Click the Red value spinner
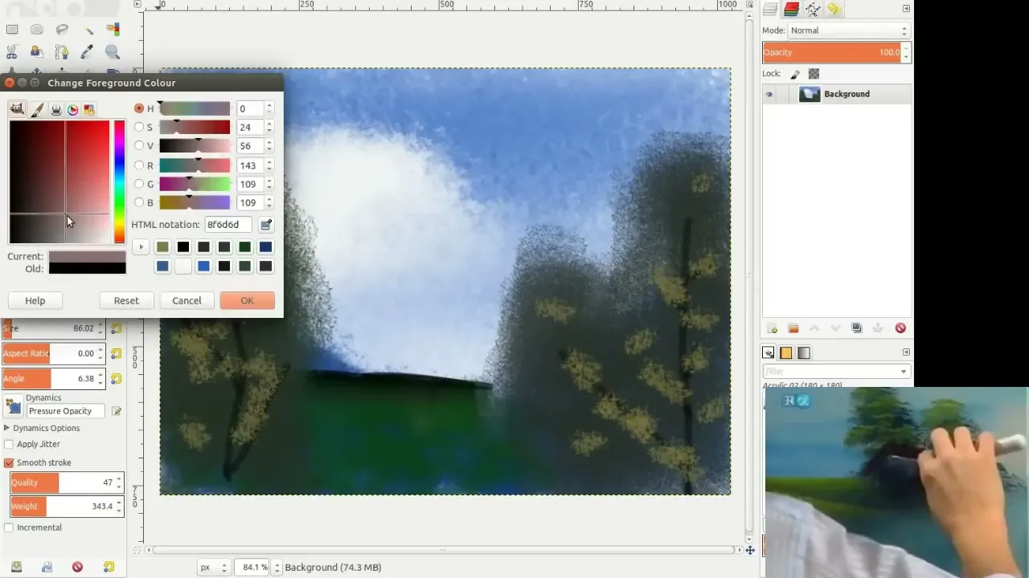1029x578 pixels. [x=255, y=165]
